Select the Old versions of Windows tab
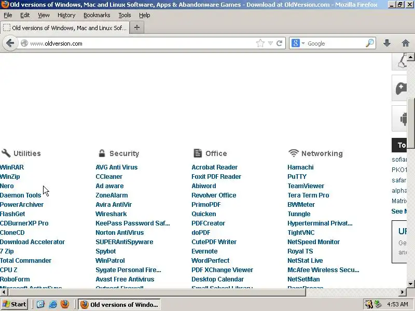Screen dimensions: 415x311 65,28
